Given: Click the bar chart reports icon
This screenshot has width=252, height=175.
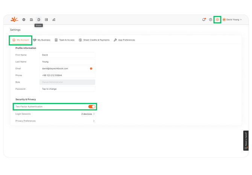Looking at the screenshot, I should point(54,20).
